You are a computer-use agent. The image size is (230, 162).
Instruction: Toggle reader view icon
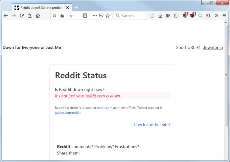[x=85, y=16]
